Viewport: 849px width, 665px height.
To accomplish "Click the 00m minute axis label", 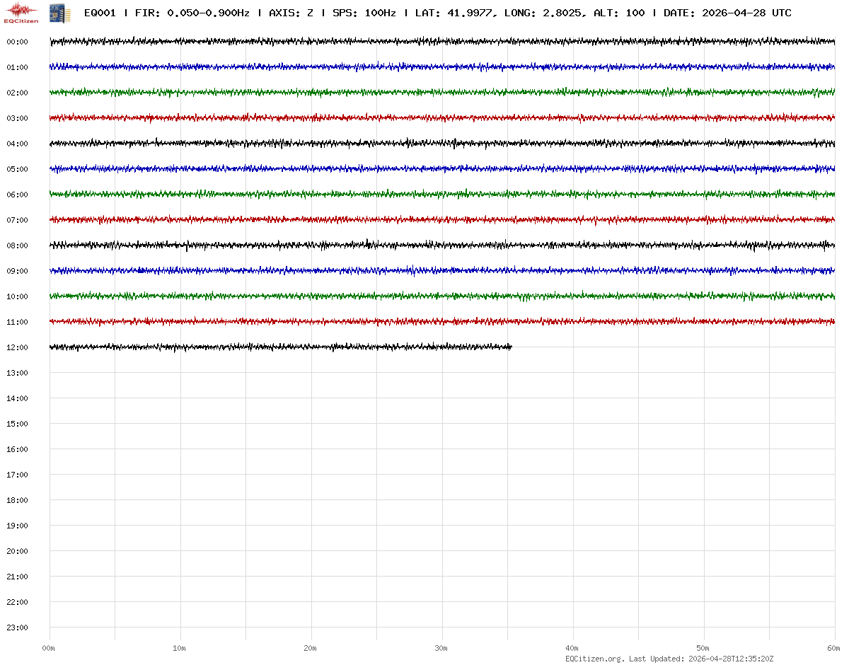I will click(48, 648).
